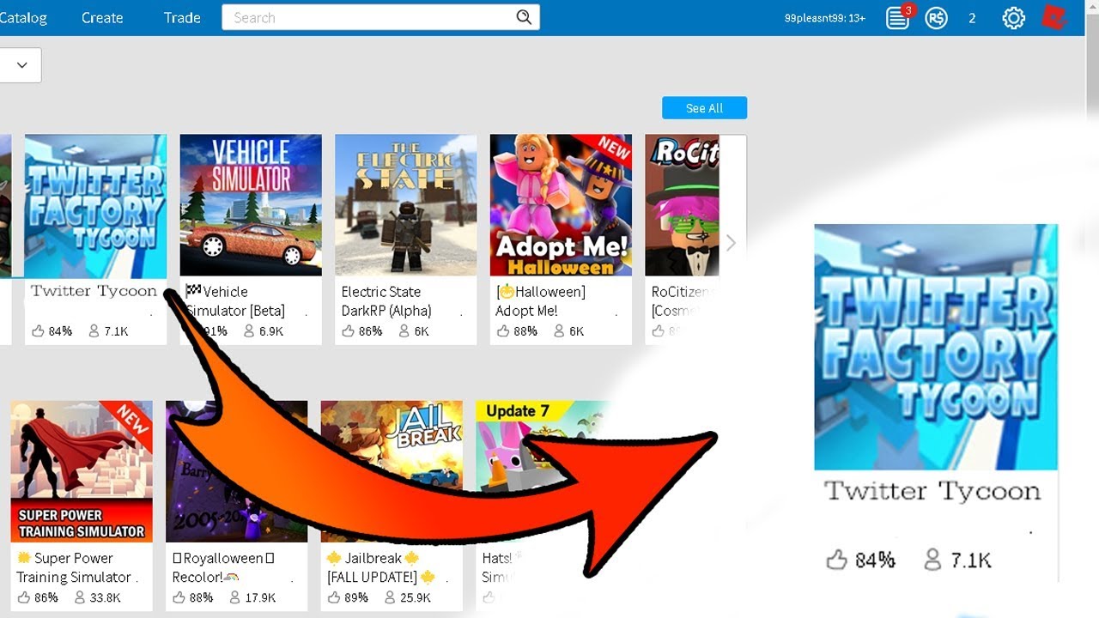Expand the dropdown below Catalog

click(x=21, y=65)
